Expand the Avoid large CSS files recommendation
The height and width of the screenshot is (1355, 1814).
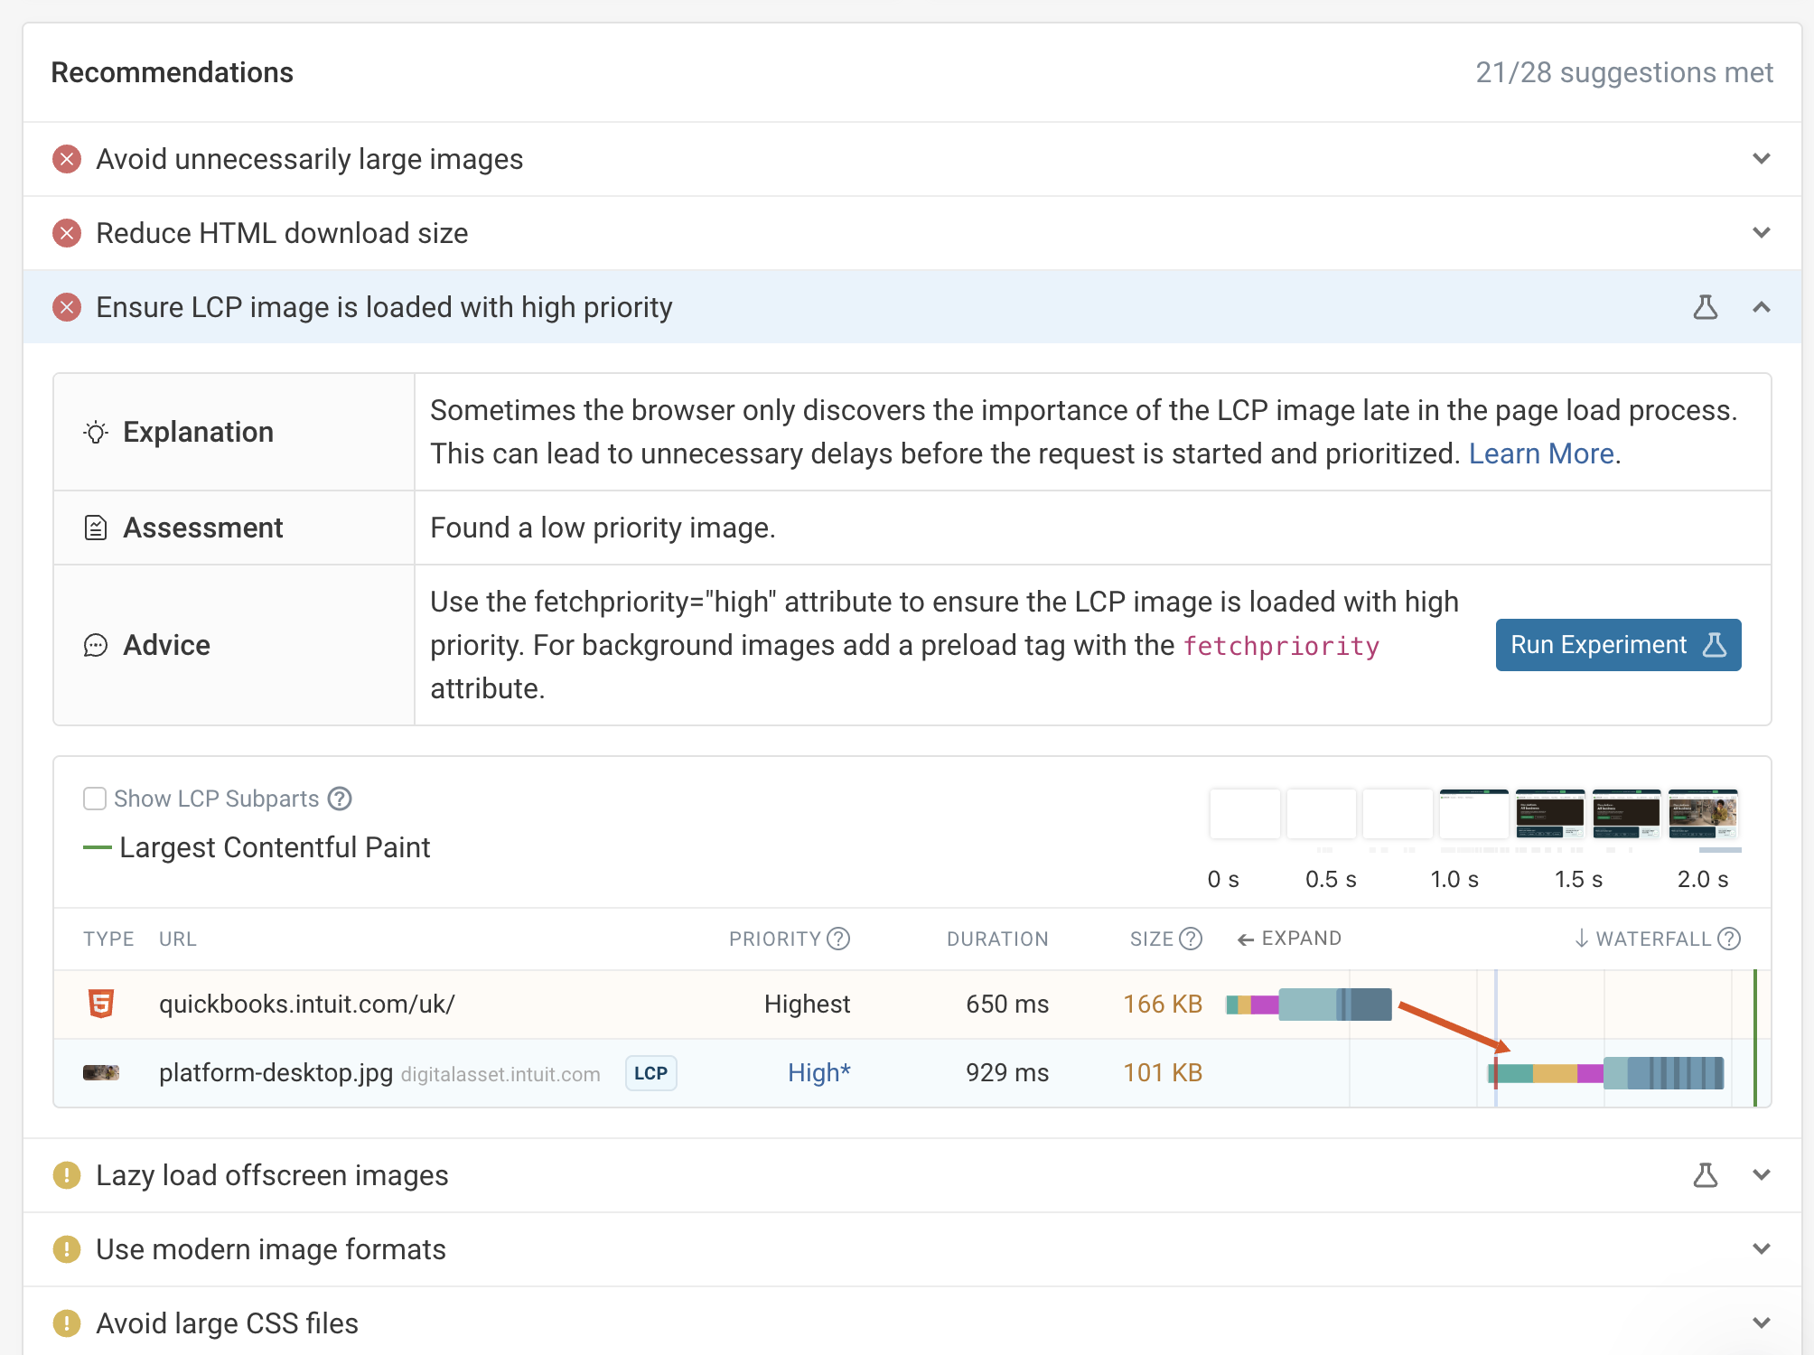[x=1761, y=1323]
